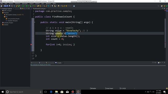Click the Search magnifier toolbar icon
The height and width of the screenshot is (94, 168).
coord(40,6)
